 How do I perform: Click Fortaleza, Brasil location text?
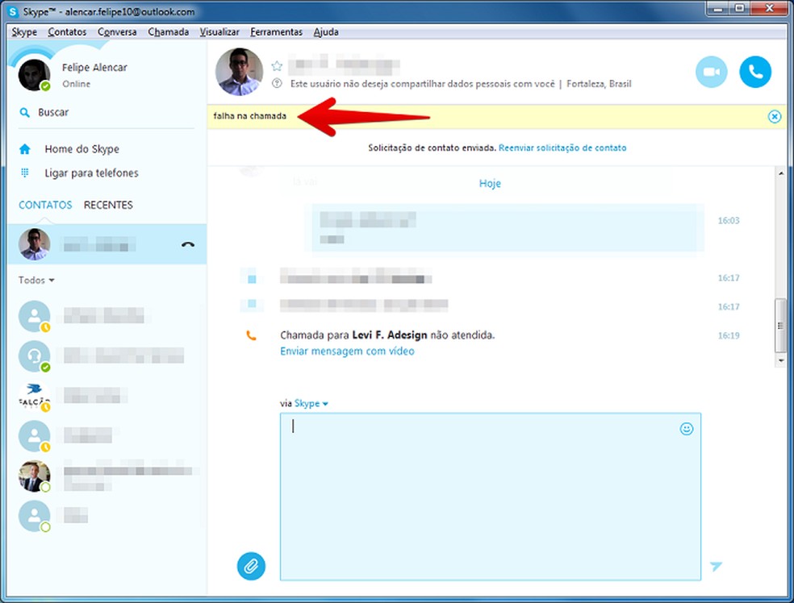[599, 84]
